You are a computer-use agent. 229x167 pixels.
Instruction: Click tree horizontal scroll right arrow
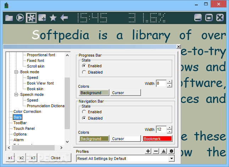point(61,148)
